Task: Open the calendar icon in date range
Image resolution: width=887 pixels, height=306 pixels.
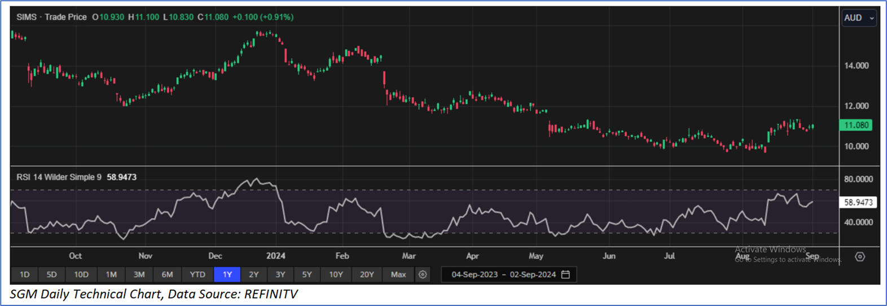Action: pos(566,274)
